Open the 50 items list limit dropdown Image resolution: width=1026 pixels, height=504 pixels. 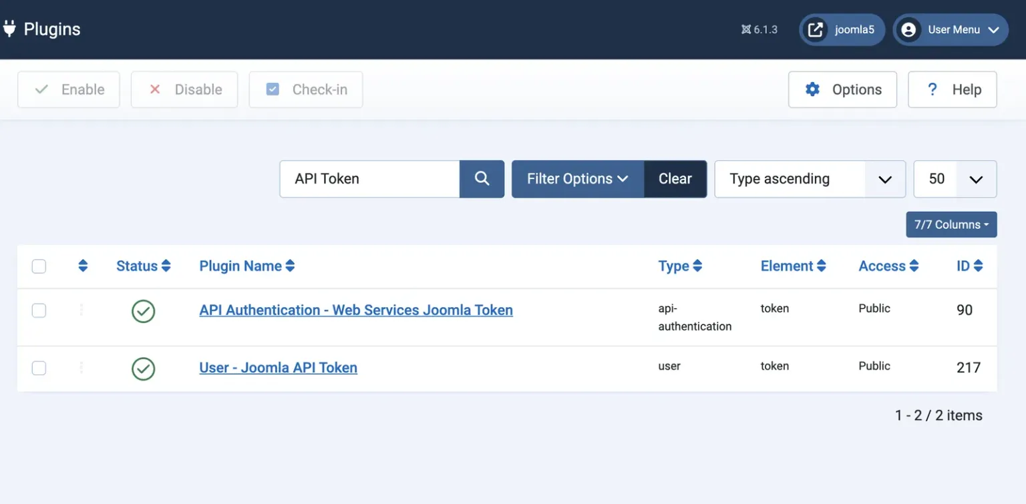[955, 179]
